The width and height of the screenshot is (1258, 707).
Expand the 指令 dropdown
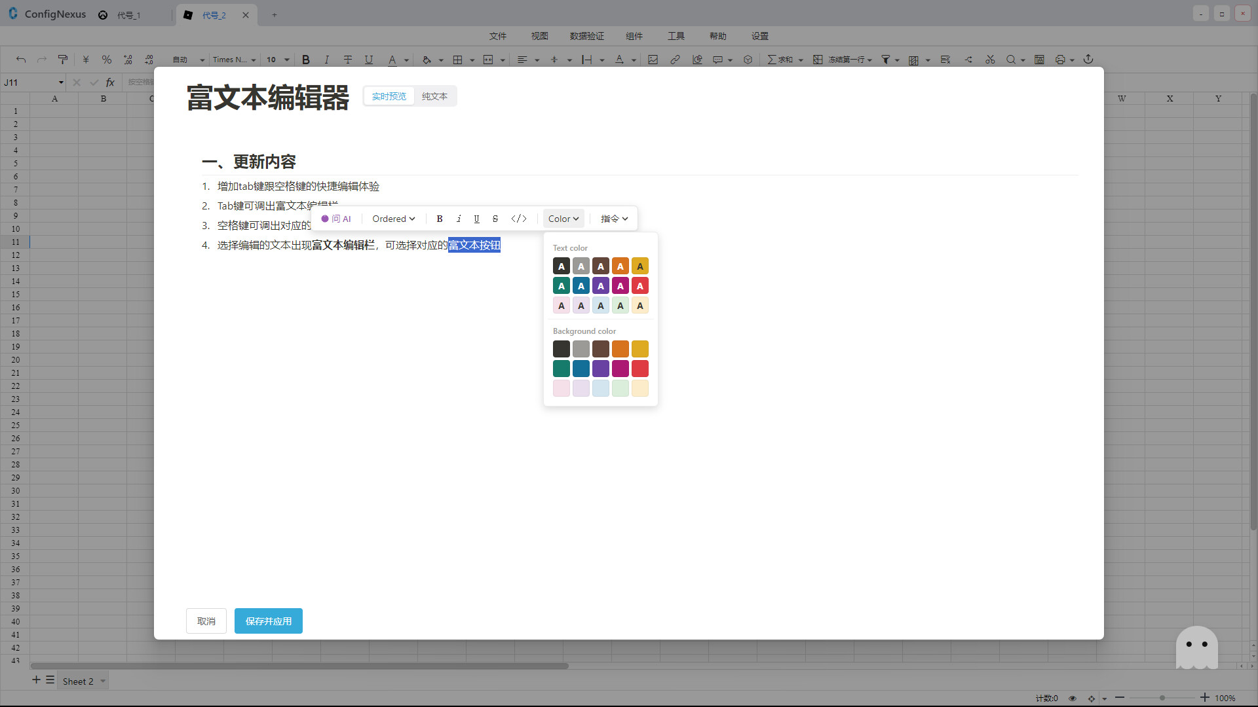[613, 218]
